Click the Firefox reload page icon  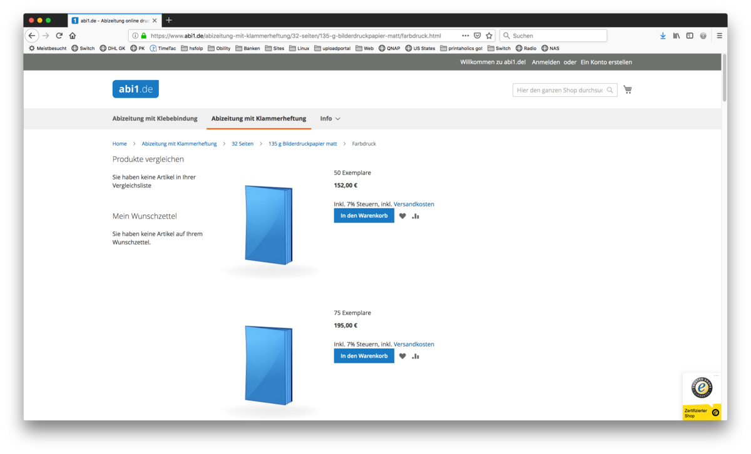tap(59, 36)
